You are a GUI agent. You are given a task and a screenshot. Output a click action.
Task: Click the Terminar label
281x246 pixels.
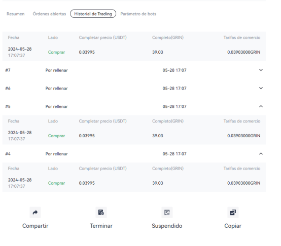click(x=101, y=226)
